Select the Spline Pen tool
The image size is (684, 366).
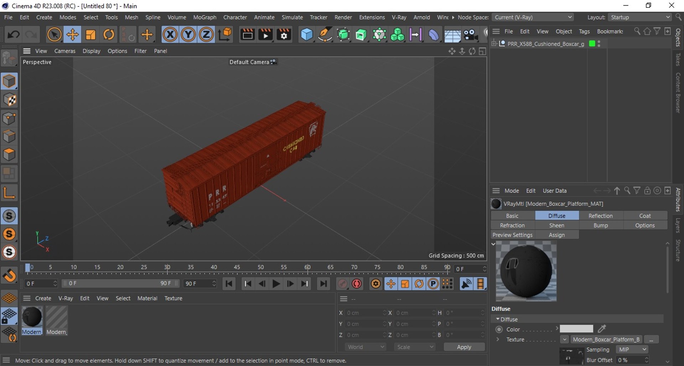click(x=325, y=35)
